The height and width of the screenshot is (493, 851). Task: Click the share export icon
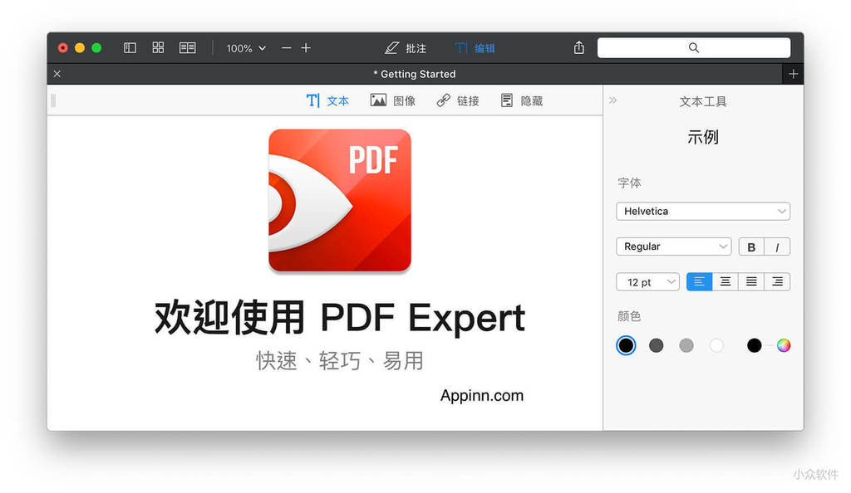pos(579,47)
